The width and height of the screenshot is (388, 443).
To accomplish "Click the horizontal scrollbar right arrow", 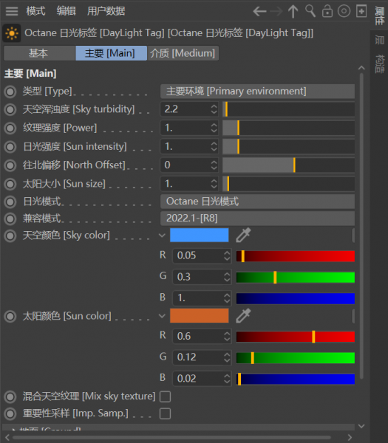I will coord(350,438).
